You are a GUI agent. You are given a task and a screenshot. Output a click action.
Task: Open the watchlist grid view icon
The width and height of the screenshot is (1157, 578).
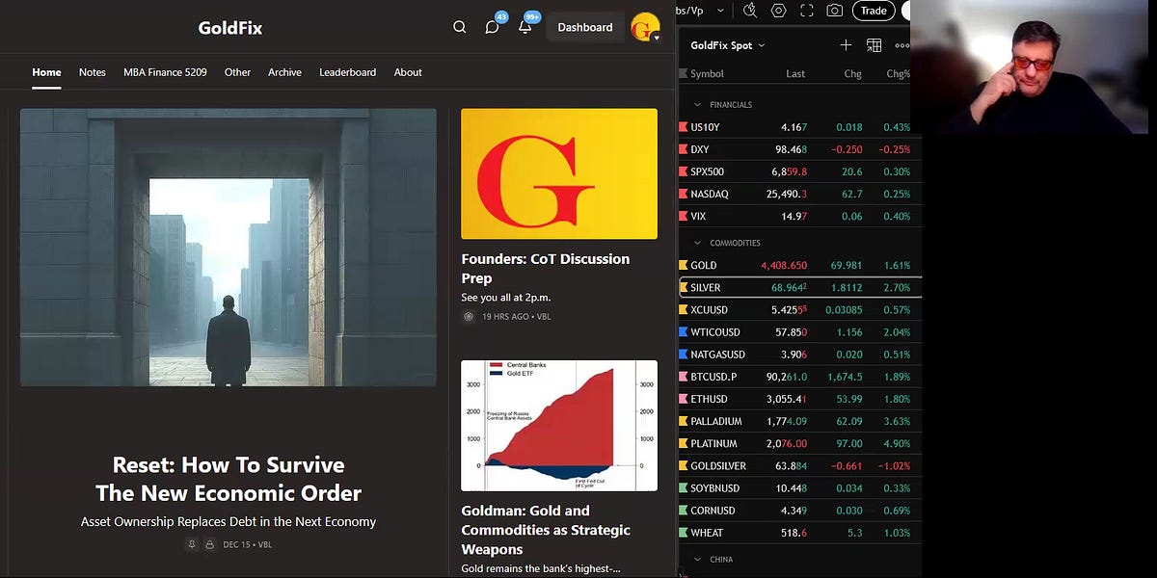[874, 44]
